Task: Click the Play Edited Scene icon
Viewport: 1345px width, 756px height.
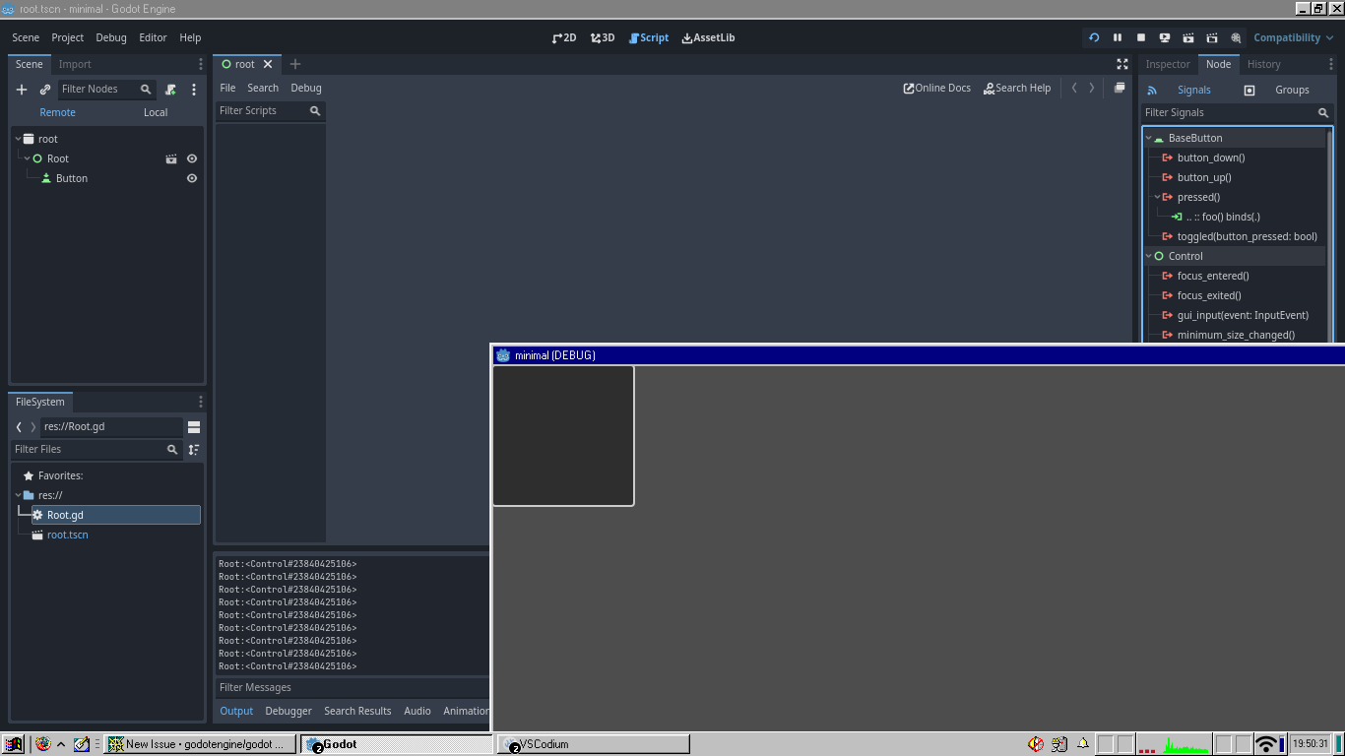Action: [x=1188, y=37]
